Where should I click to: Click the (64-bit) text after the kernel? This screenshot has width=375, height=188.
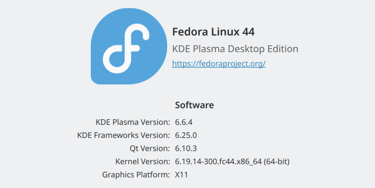[x=277, y=162]
